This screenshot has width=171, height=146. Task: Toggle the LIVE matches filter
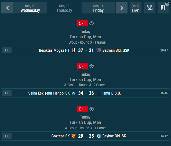(136, 8)
